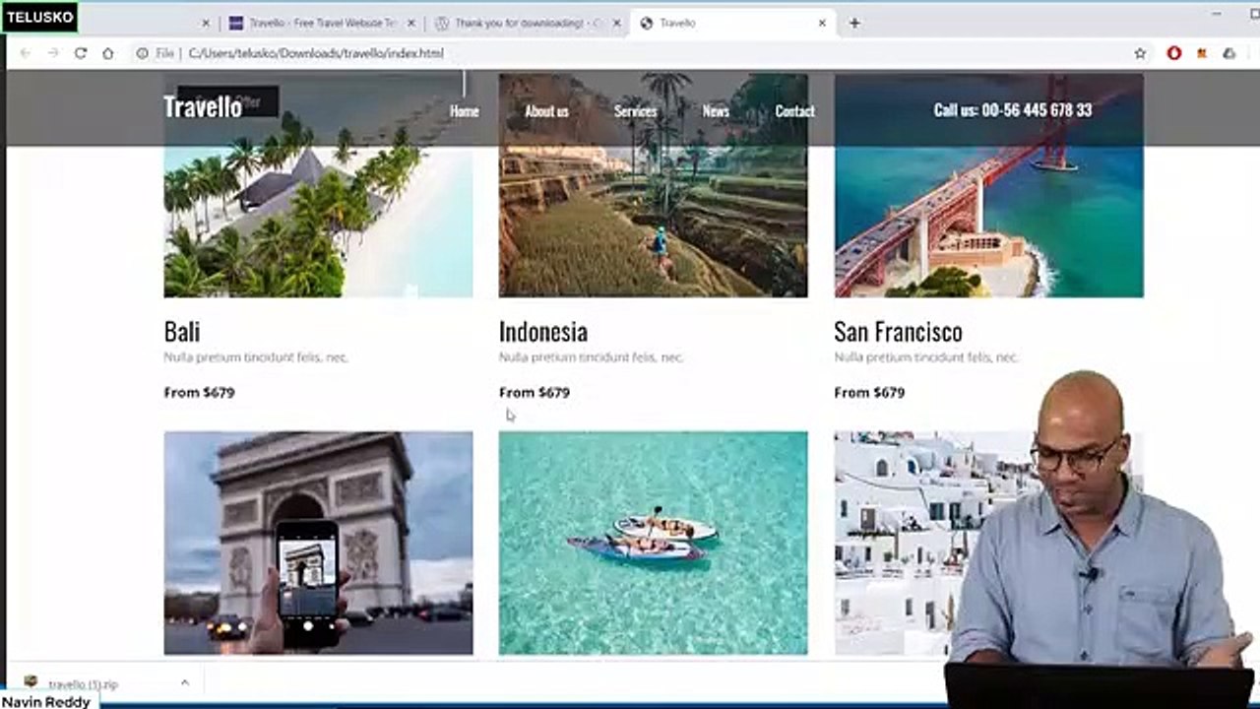Image resolution: width=1260 pixels, height=709 pixels.
Task: Select the active Travello tab
Action: [733, 23]
